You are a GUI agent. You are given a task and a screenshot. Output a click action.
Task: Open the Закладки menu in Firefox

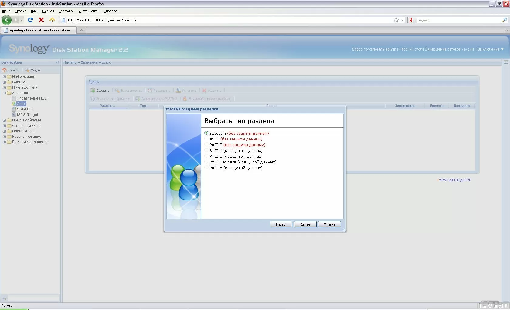pos(66,11)
